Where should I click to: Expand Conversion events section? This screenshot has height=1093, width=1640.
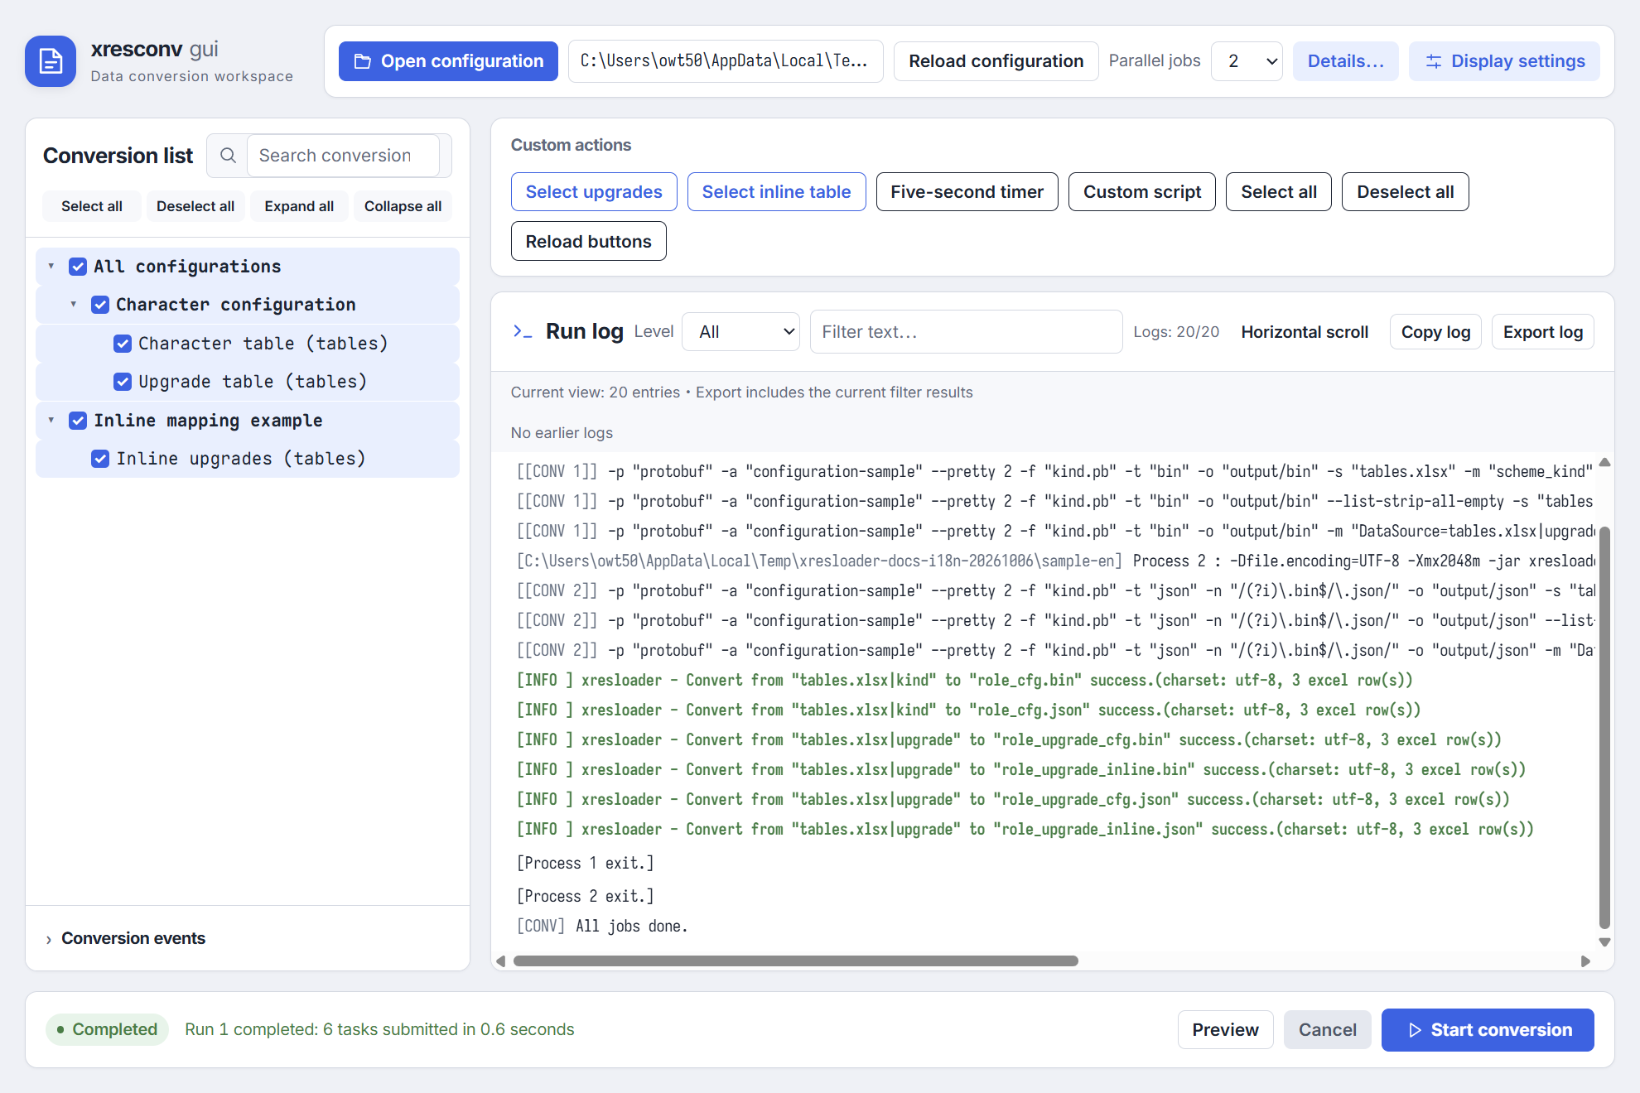coord(125,938)
